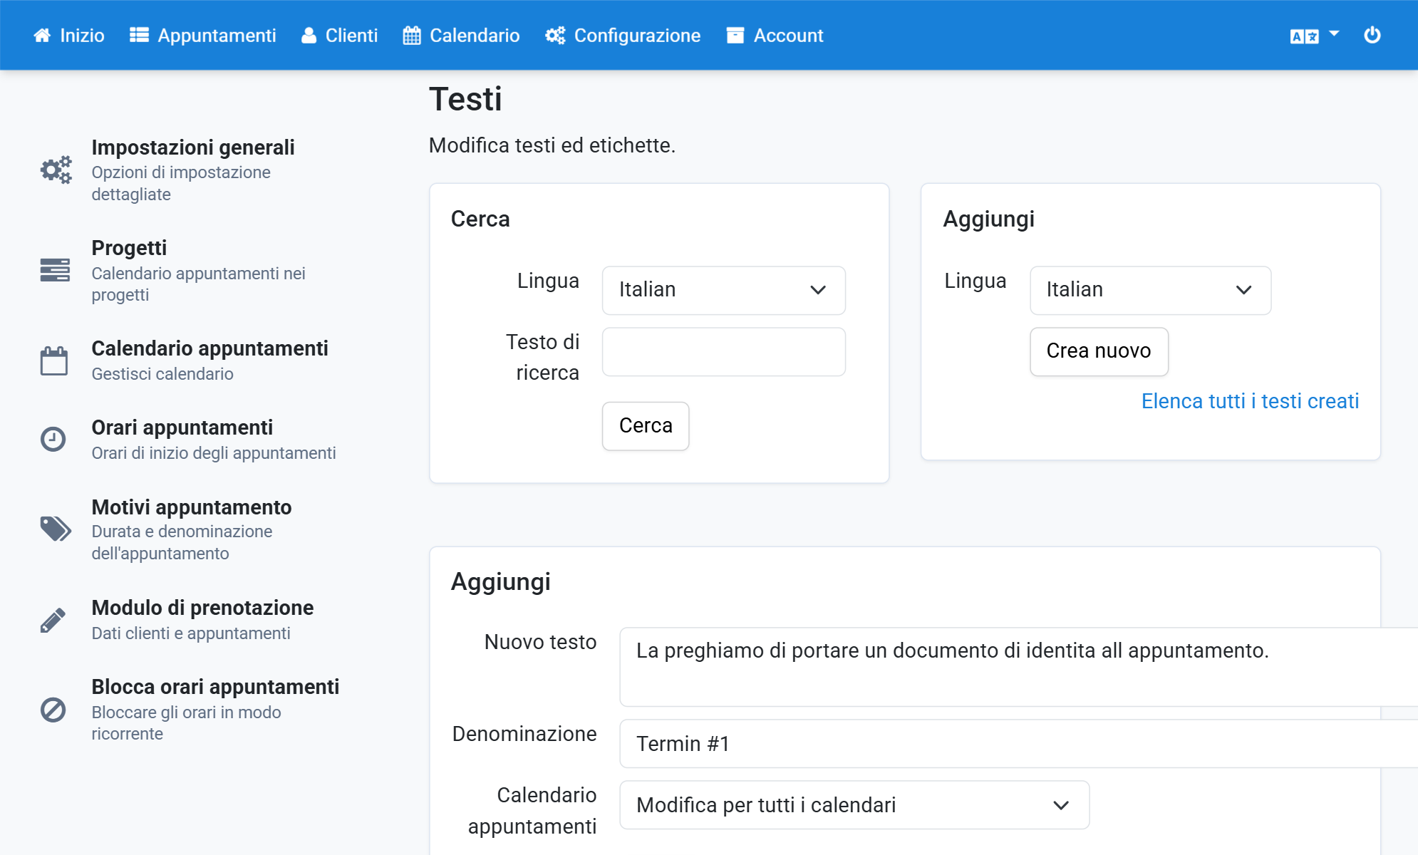
Task: Click the clock icon for Orari appuntamenti
Action: coord(53,439)
